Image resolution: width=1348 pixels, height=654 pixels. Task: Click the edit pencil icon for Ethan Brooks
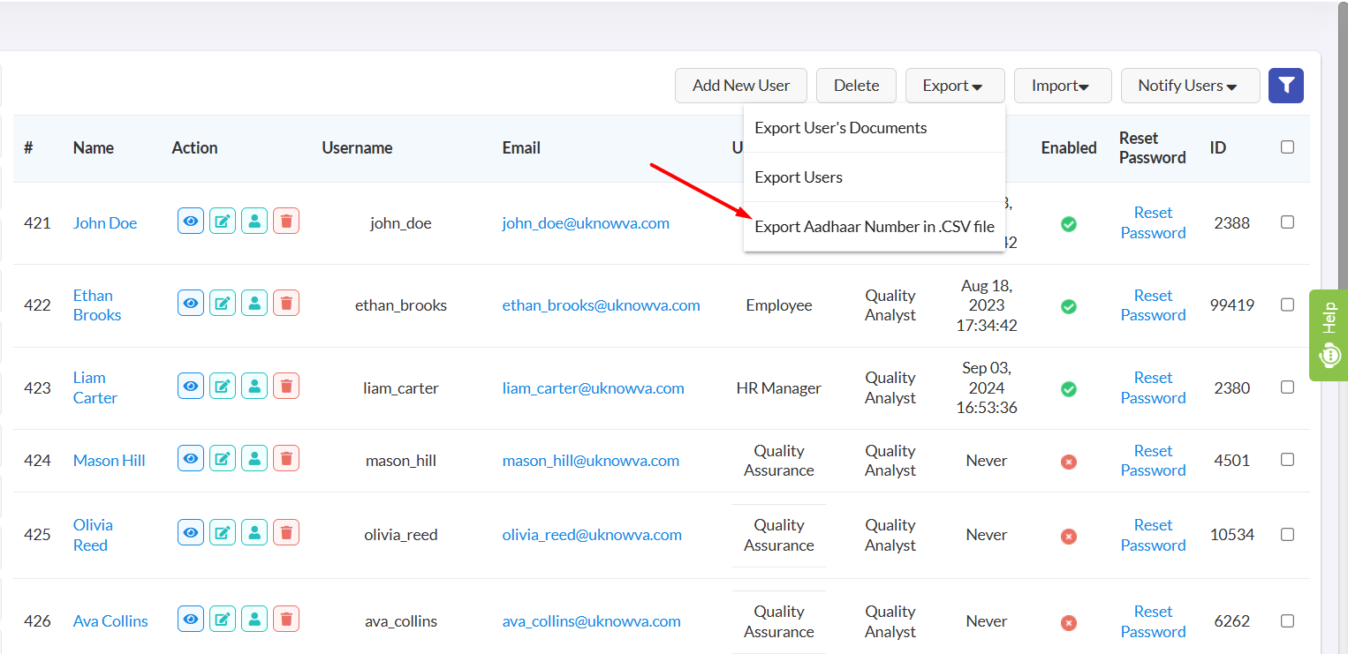pyautogui.click(x=223, y=304)
